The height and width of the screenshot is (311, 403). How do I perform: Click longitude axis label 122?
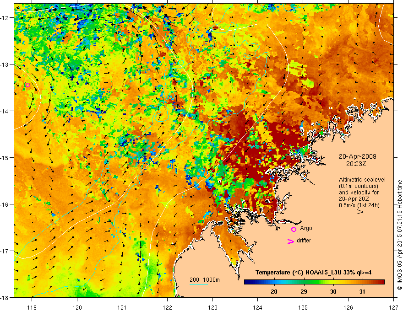(x=167, y=307)
